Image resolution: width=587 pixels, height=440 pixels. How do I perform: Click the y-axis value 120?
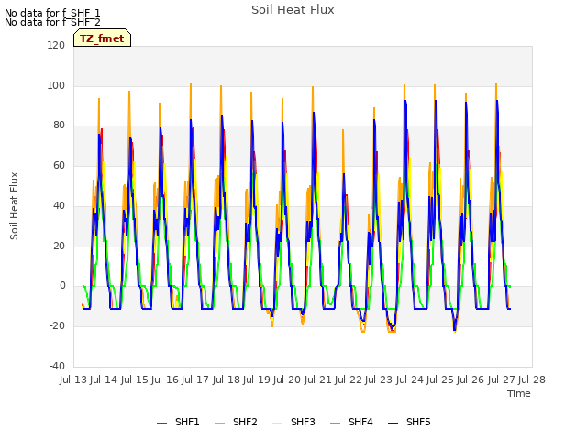[x=56, y=45]
